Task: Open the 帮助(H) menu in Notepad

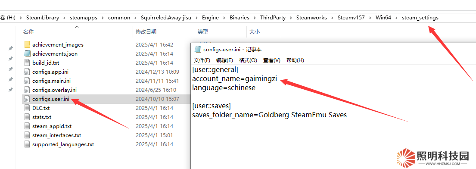Action: [x=295, y=60]
